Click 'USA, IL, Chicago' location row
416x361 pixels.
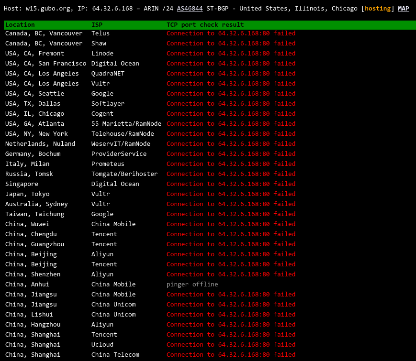click(34, 114)
